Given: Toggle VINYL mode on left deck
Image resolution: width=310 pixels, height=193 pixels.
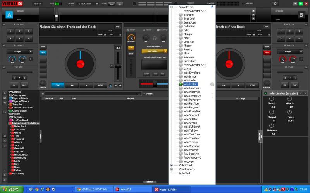Looking at the screenshot, I should click(x=43, y=53).
